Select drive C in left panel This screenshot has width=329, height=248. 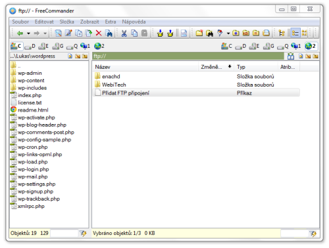coord(16,46)
